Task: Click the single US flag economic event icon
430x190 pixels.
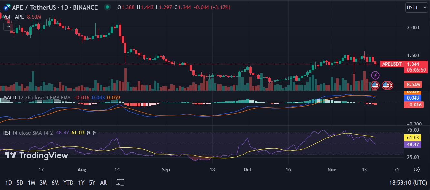Action: (375, 85)
